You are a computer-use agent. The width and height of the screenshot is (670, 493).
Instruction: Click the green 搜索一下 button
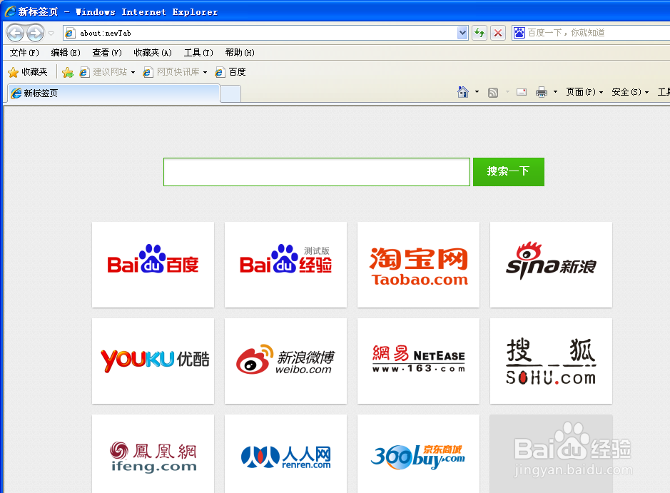(509, 172)
